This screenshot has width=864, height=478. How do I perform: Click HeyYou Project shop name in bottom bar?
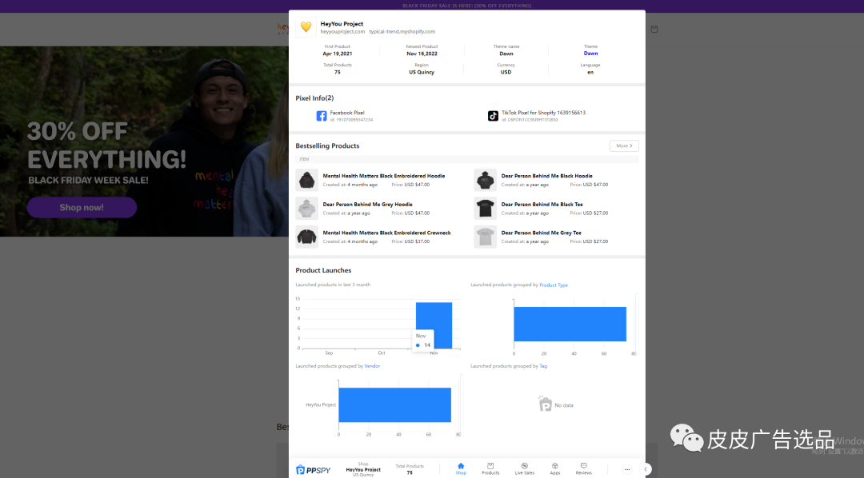(x=363, y=470)
